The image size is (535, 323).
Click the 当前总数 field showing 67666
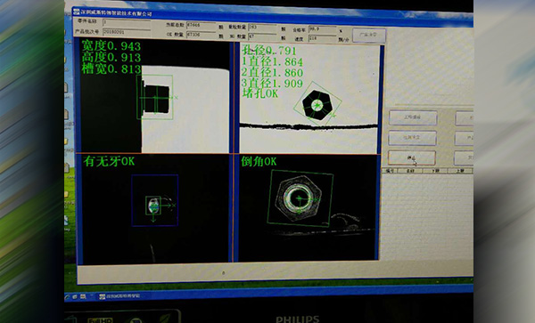(201, 25)
